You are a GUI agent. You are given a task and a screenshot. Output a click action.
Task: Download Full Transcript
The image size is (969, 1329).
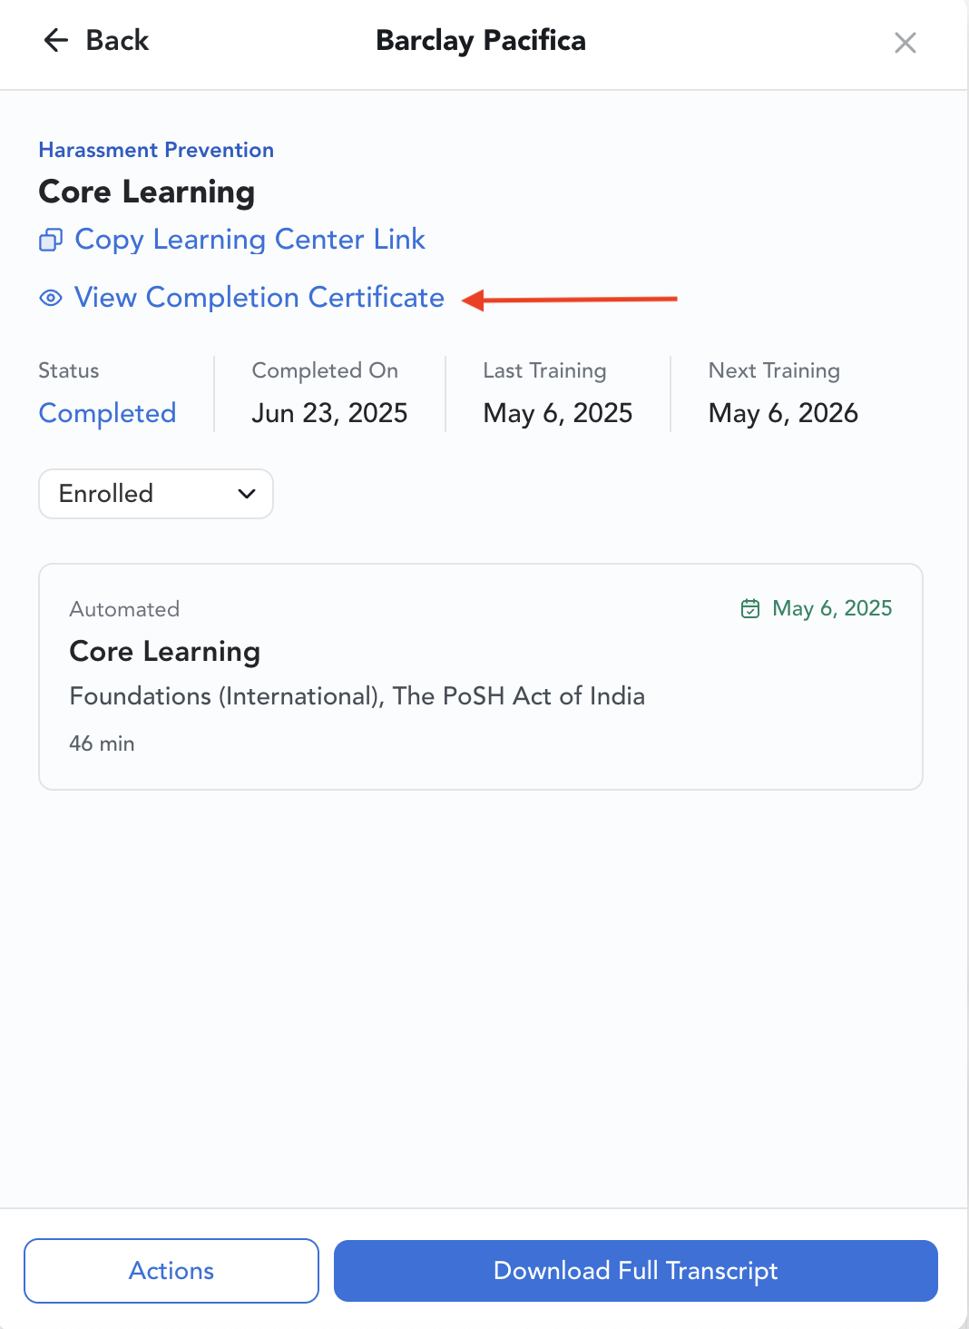[x=635, y=1271]
